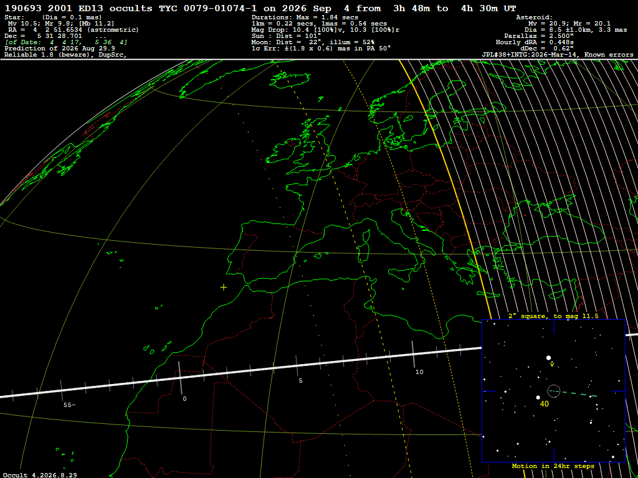Click the 5 minute tick label

tap(301, 381)
